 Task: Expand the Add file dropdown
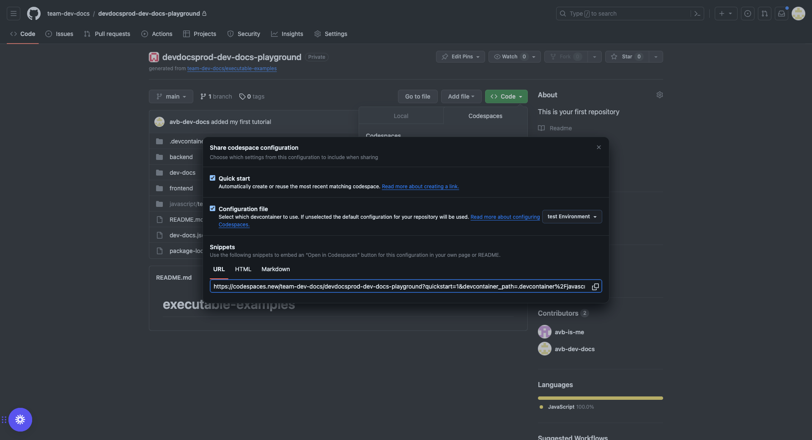pos(461,96)
